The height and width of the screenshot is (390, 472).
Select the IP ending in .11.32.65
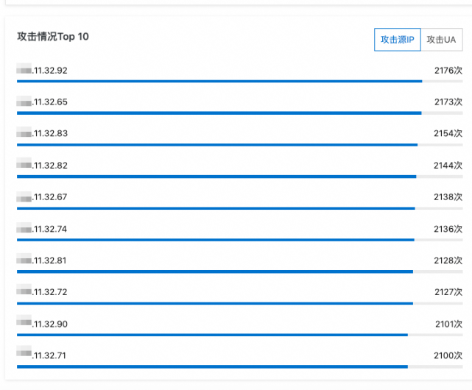[x=43, y=102]
